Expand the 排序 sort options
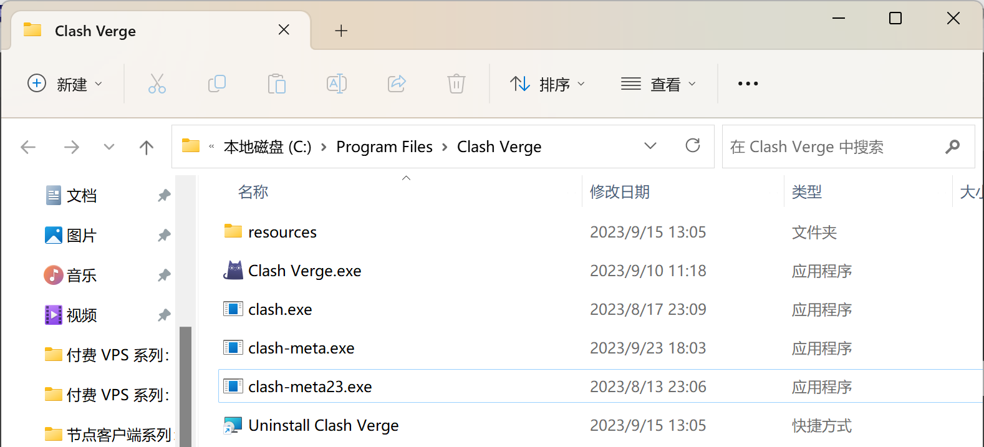 click(547, 84)
